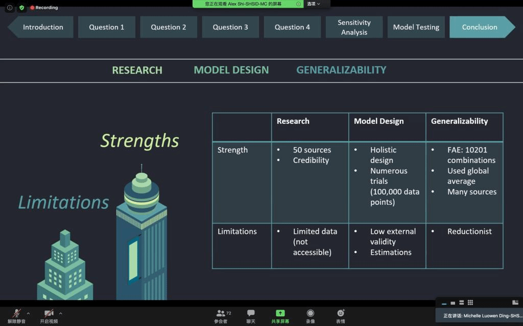Click the 'Reductionist' bullet
The height and width of the screenshot is (326, 523).
[x=469, y=231]
